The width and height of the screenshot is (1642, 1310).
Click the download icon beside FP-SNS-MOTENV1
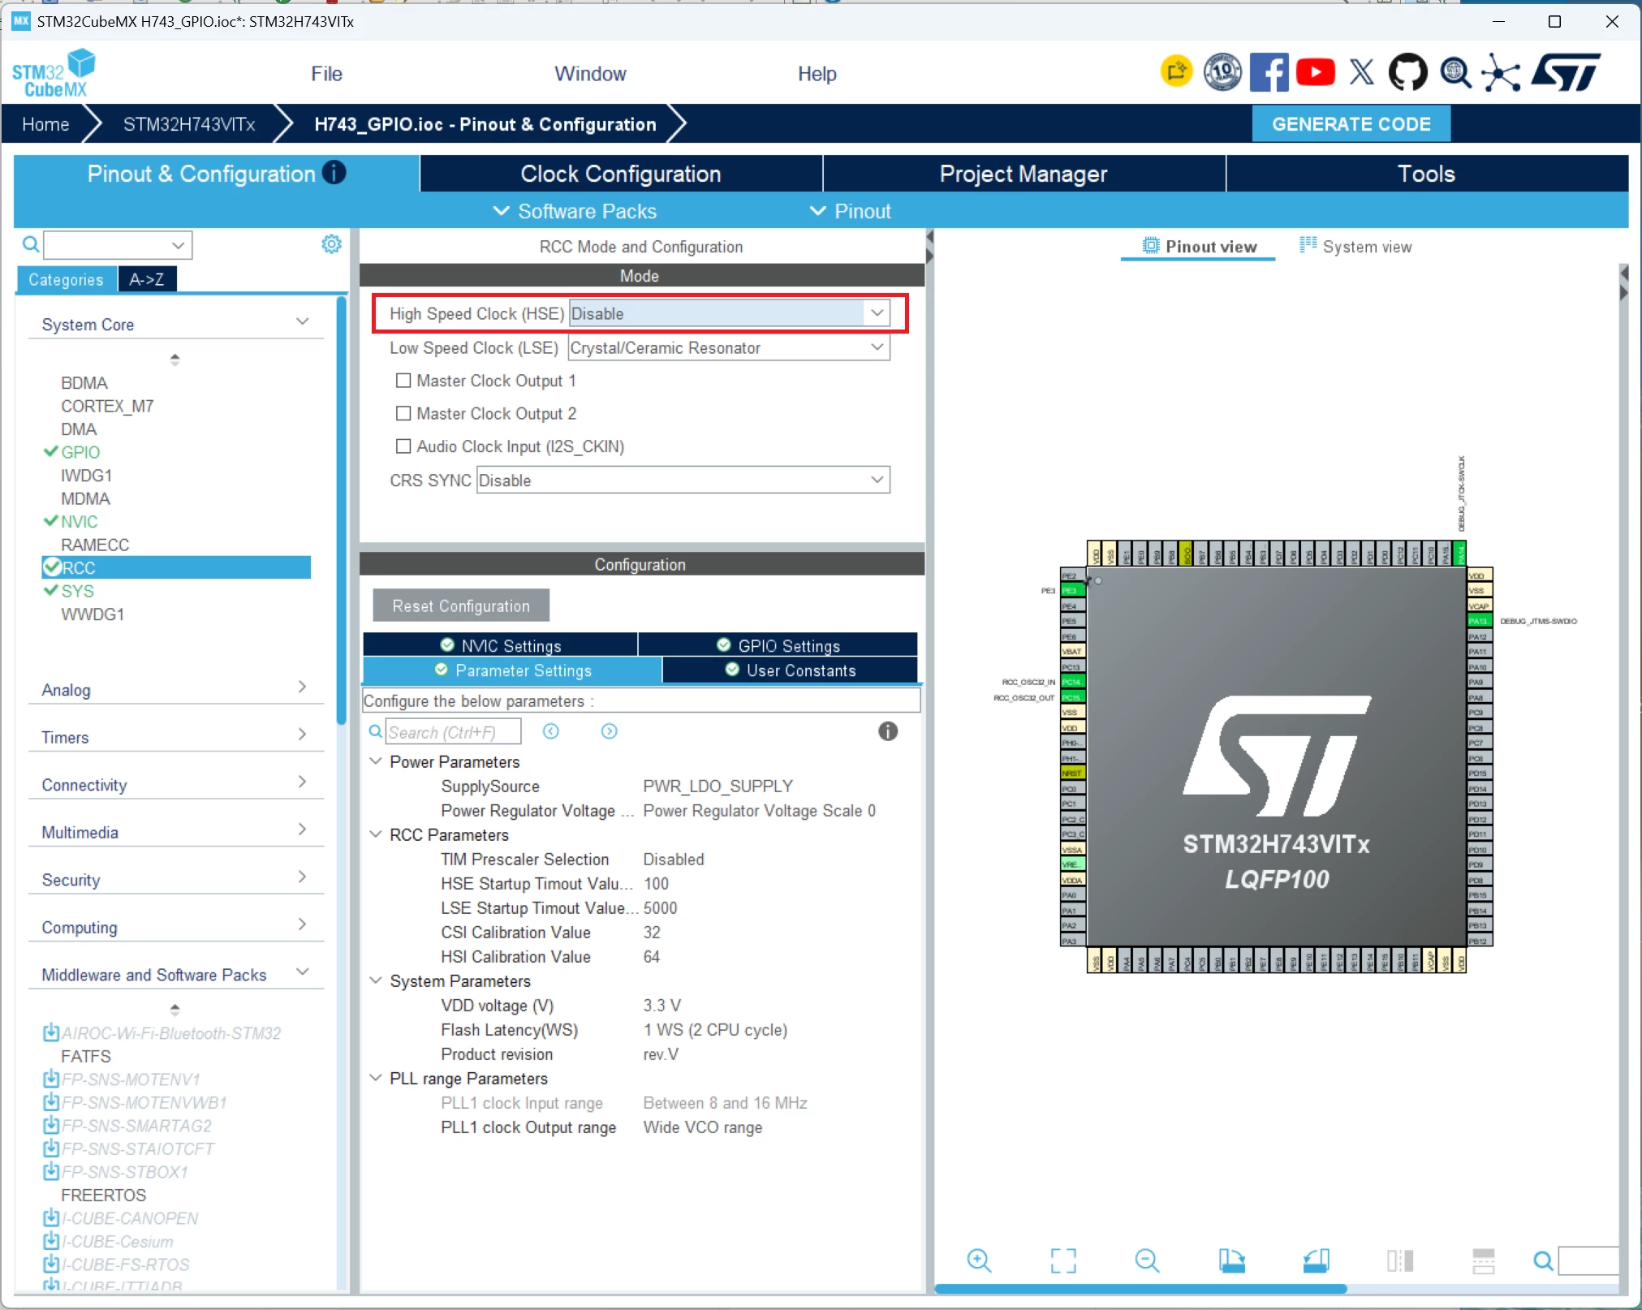coord(50,1079)
